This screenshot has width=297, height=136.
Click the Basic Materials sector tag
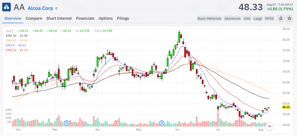pos(209,18)
